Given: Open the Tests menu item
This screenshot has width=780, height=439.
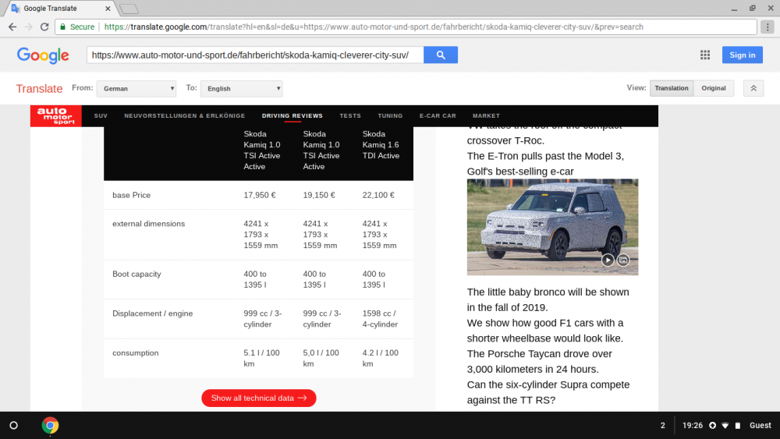Looking at the screenshot, I should click(x=350, y=116).
